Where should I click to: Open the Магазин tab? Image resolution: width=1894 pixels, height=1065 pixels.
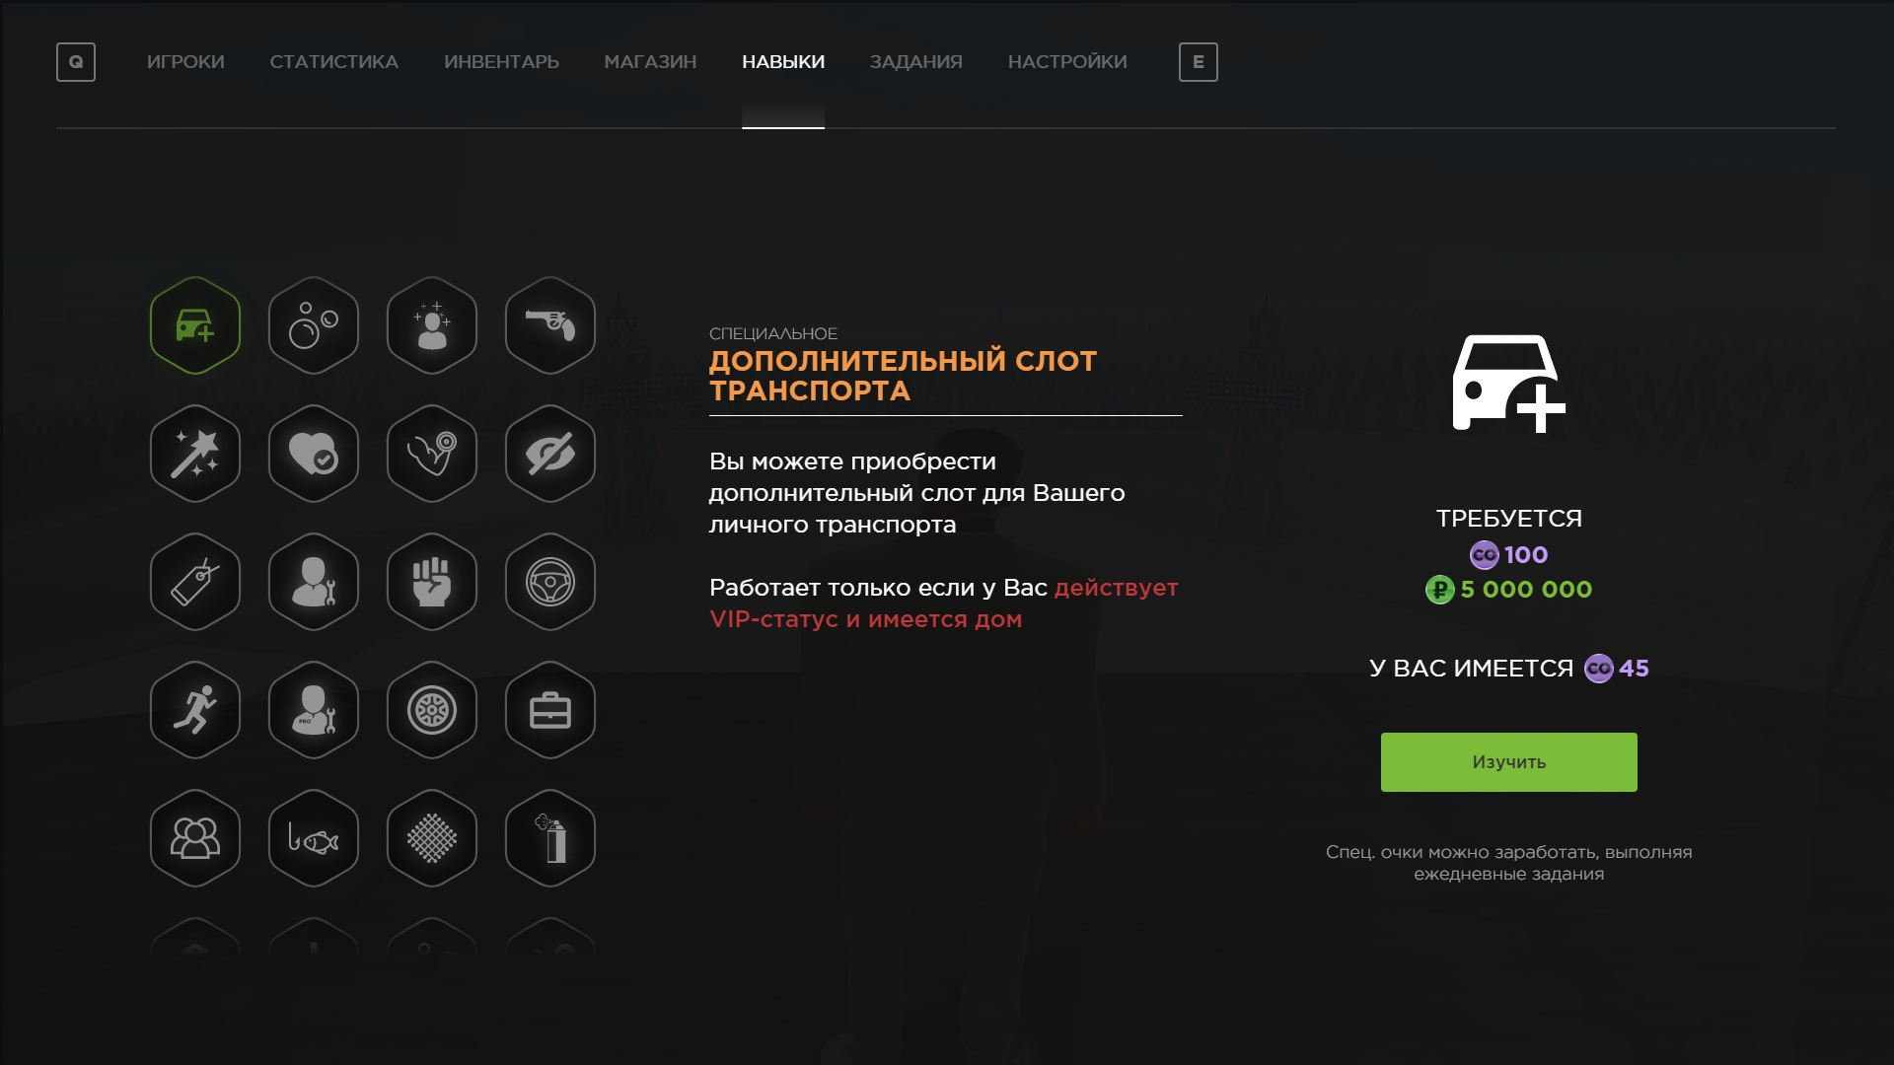[x=650, y=62]
